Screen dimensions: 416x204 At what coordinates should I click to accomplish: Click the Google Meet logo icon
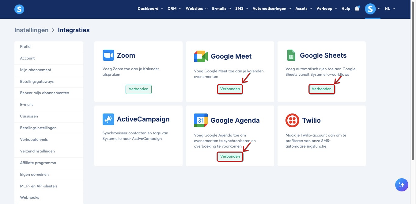pos(201,56)
